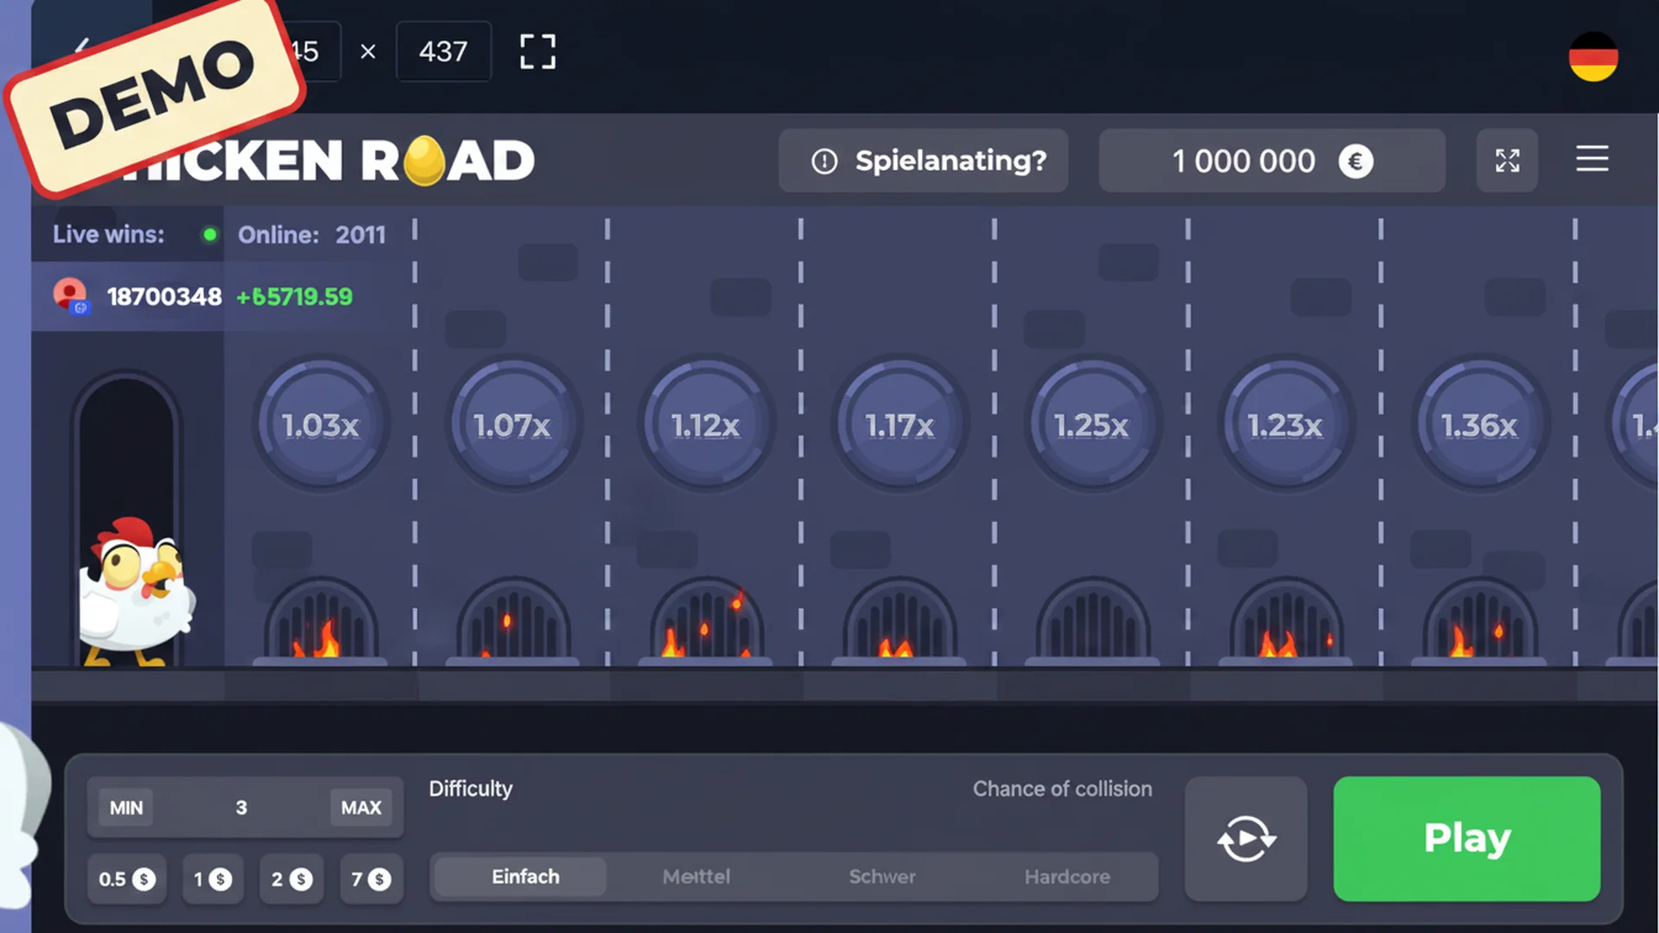The width and height of the screenshot is (1659, 933).
Task: Select the 7 dollar bet chip
Action: click(372, 879)
